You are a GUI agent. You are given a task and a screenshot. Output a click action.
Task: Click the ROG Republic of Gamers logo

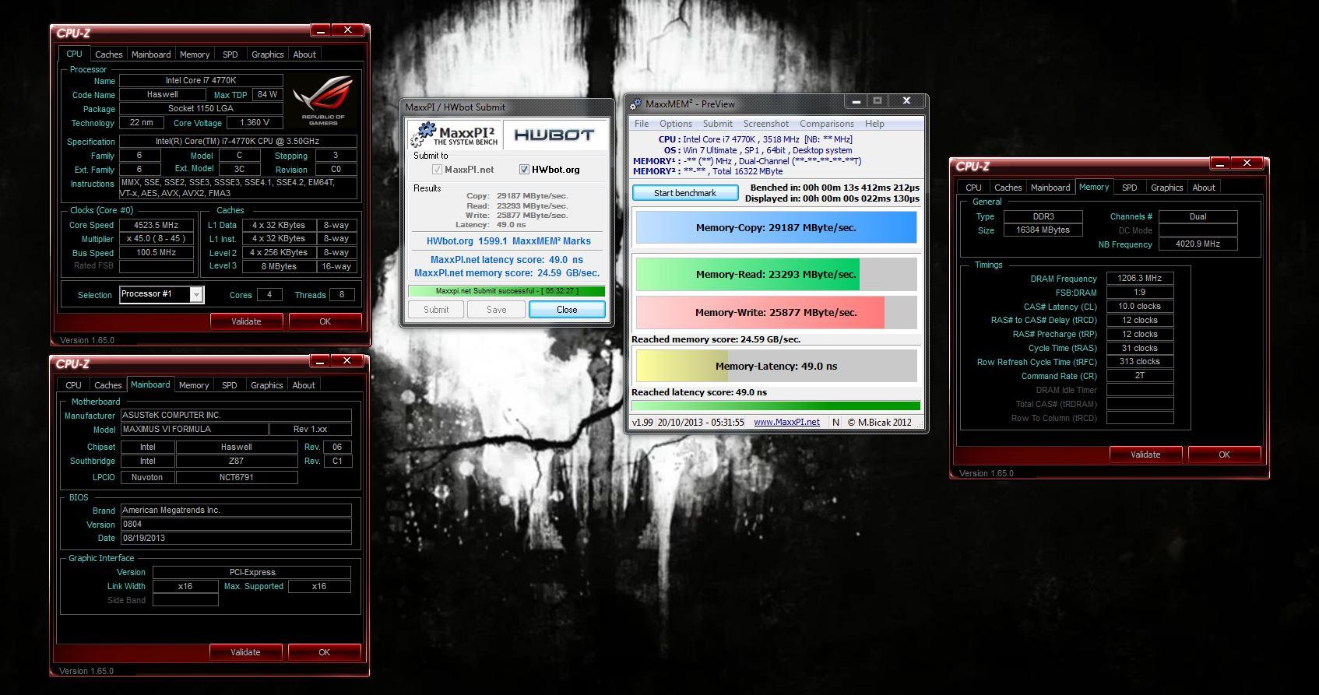pyautogui.click(x=323, y=100)
